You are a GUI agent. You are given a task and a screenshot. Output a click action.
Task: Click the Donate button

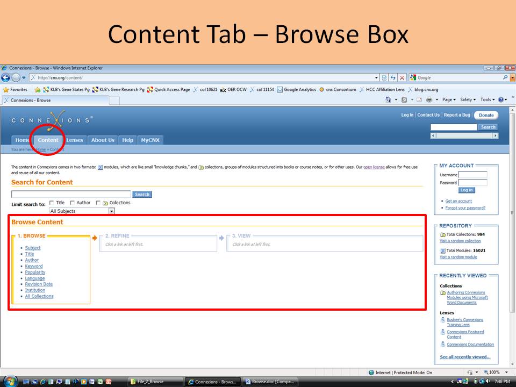(x=486, y=115)
